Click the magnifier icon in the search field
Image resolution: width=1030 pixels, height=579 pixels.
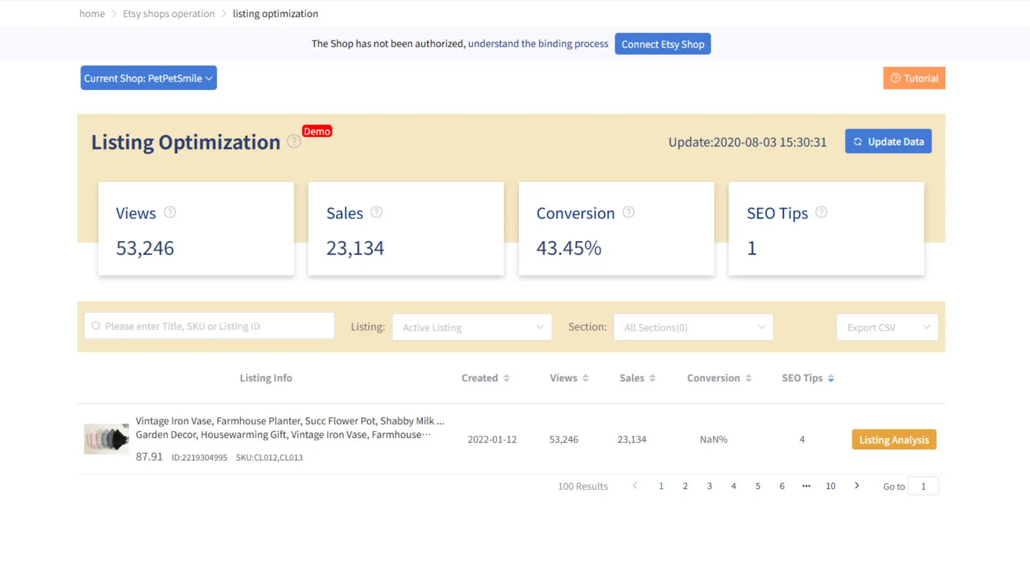[x=96, y=326]
